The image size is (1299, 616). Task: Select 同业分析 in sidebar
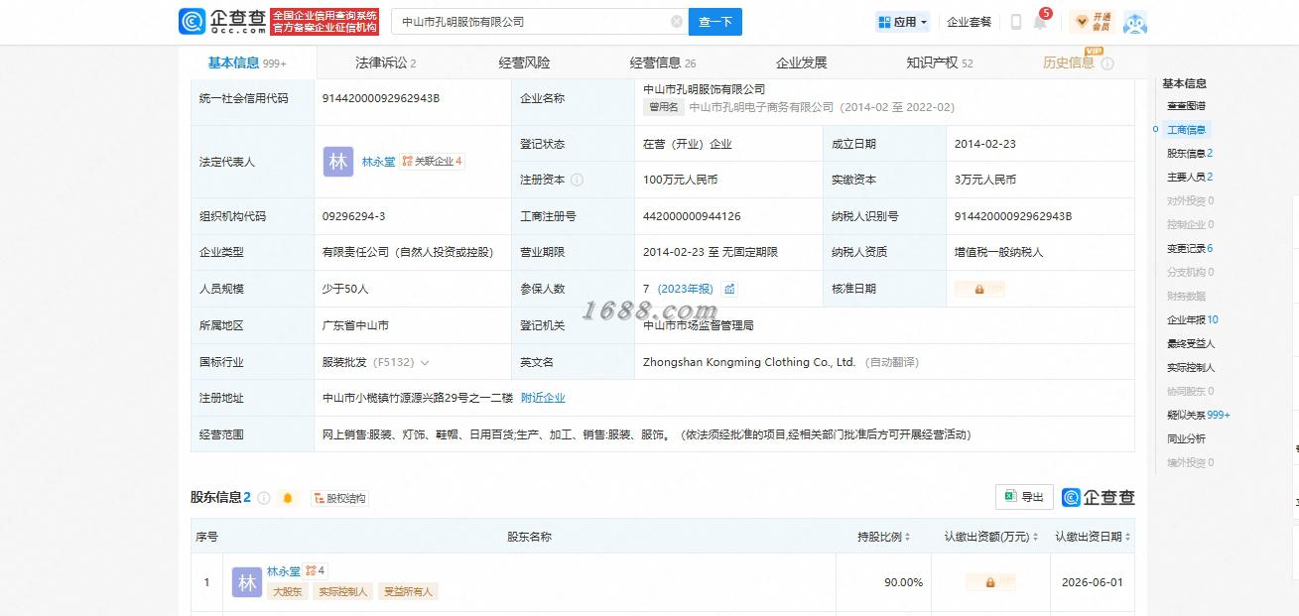point(1186,438)
